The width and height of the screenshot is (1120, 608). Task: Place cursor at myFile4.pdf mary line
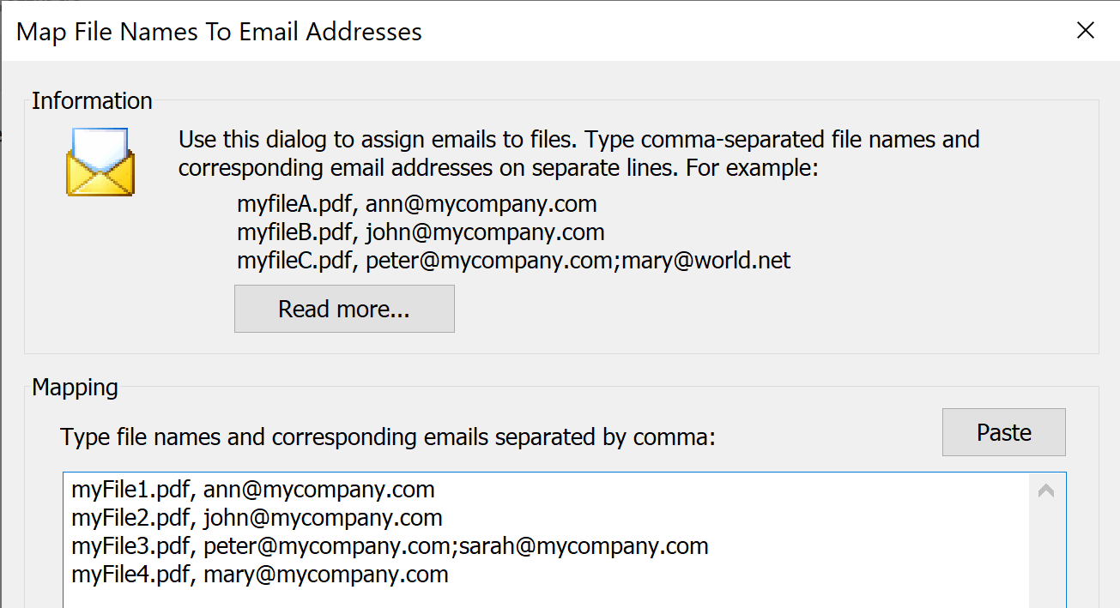pos(259,574)
